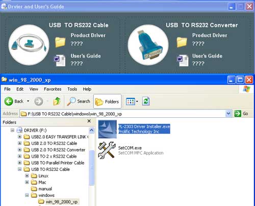Collapse the DRIVER (F:) tree node
This screenshot has width=255, height=206.
pyautogui.click(x=12, y=131)
